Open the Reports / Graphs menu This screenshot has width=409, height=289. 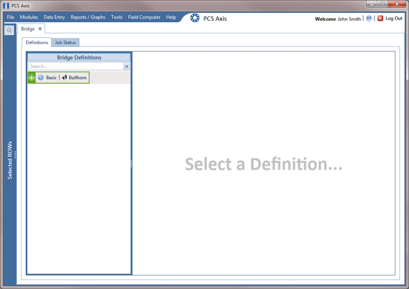[88, 17]
